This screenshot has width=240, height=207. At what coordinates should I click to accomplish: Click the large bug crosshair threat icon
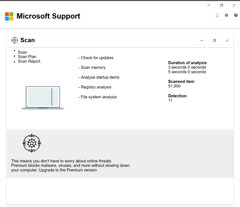tap(32, 143)
